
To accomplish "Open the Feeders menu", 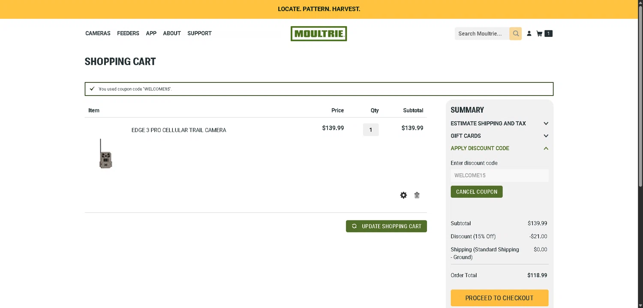I will tap(128, 33).
